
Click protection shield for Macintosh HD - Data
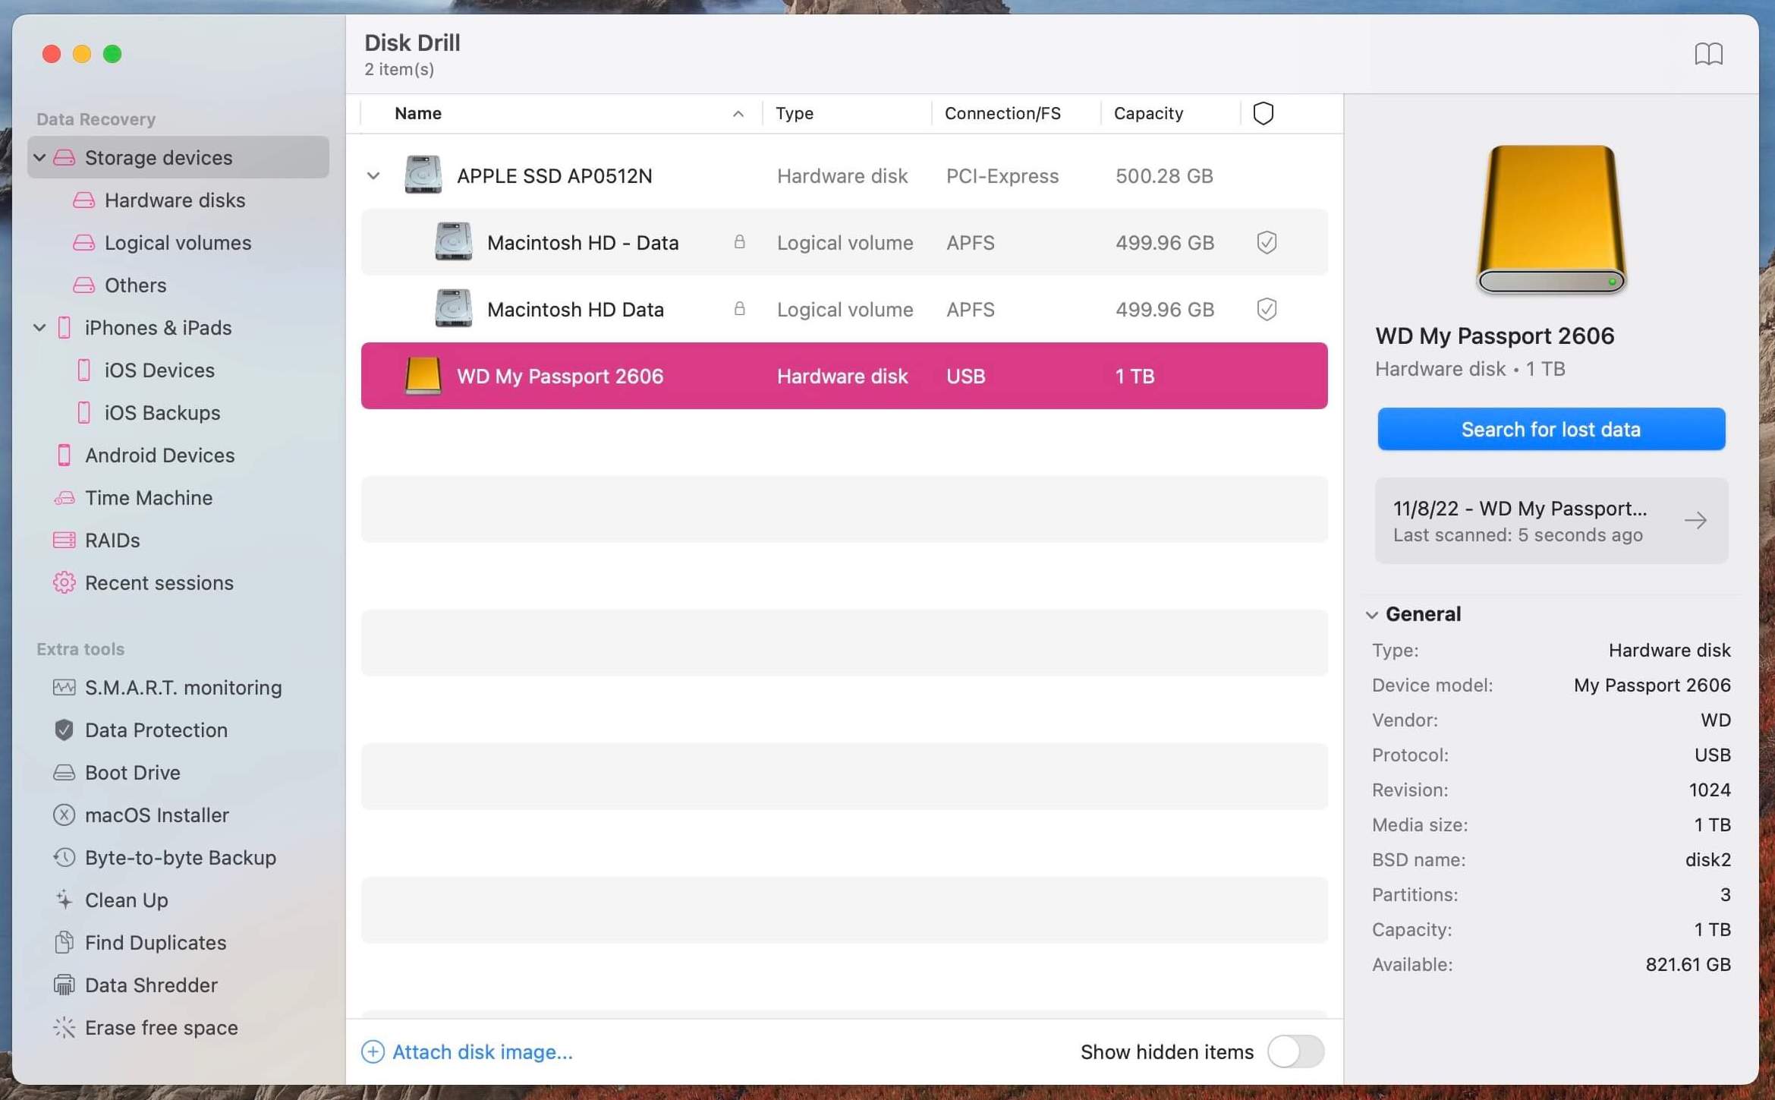coord(1266,242)
